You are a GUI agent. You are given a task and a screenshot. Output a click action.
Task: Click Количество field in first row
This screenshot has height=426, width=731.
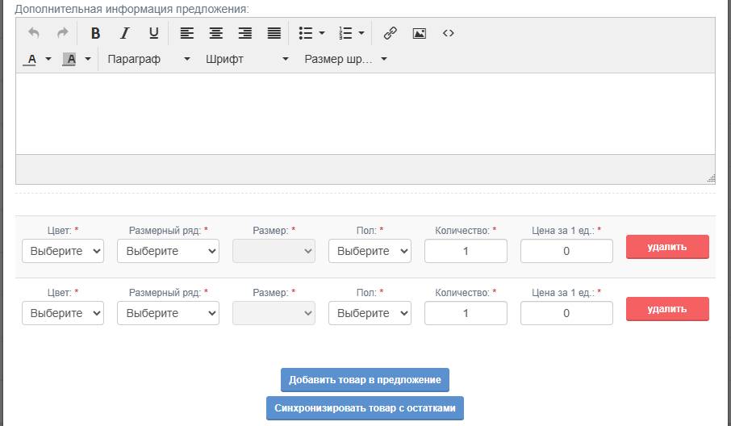point(466,251)
